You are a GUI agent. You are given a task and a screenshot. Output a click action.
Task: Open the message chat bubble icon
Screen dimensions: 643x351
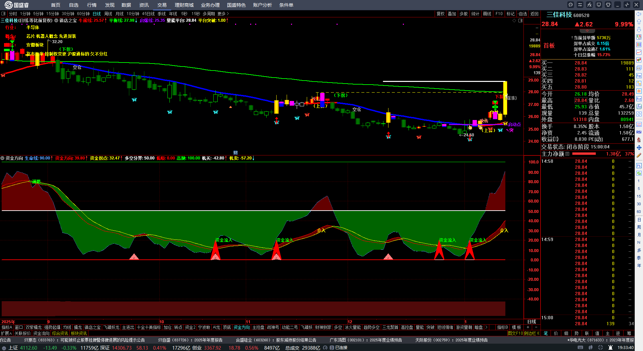click(570, 5)
